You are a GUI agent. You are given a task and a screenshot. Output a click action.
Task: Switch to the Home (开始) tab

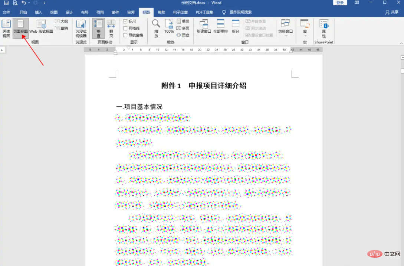coord(23,12)
